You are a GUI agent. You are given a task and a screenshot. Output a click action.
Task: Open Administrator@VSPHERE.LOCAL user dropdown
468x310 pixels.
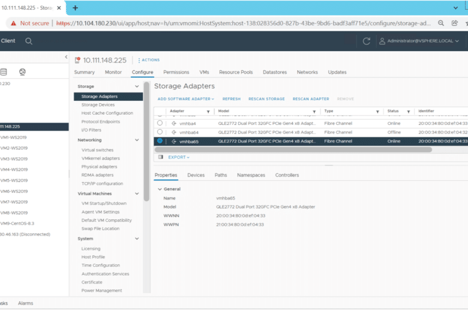click(x=422, y=41)
